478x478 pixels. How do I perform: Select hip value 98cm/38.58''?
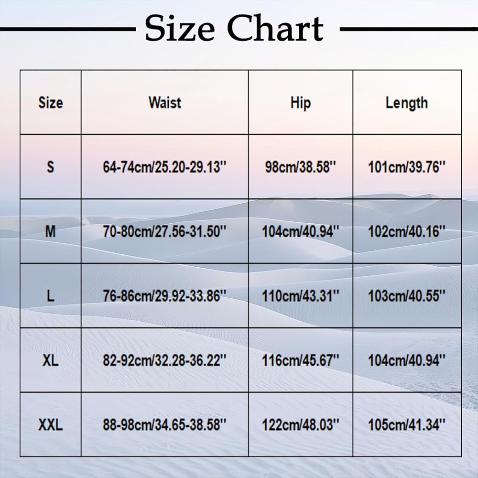tap(301, 167)
